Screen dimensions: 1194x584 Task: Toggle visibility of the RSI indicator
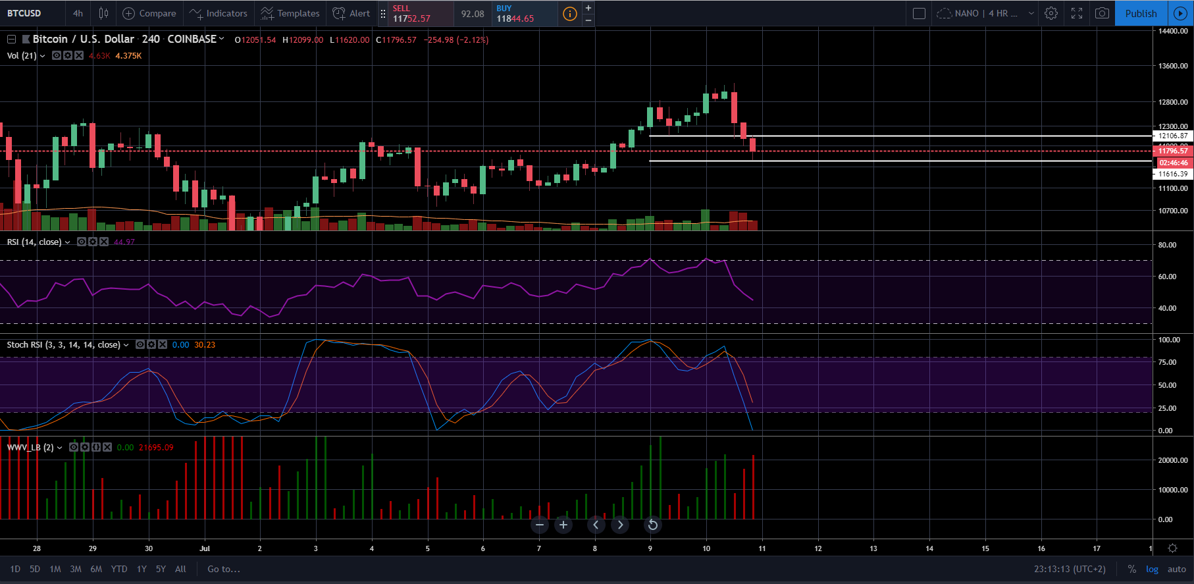click(82, 242)
